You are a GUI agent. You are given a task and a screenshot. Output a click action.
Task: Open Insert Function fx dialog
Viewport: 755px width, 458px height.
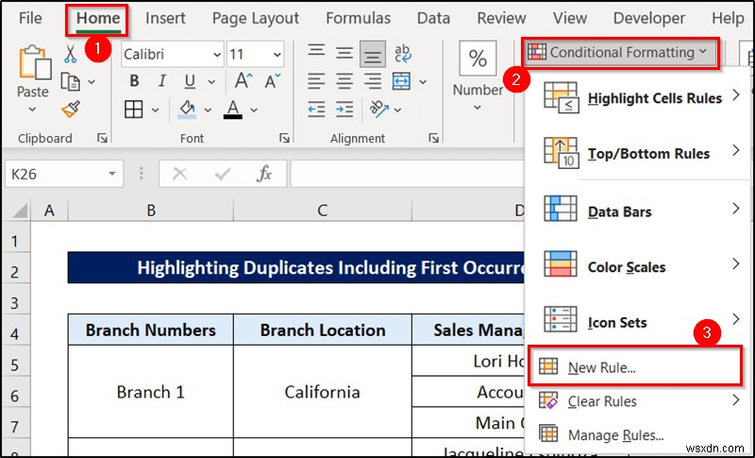(x=264, y=174)
